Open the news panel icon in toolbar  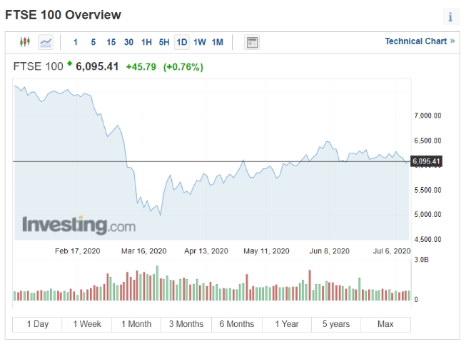252,42
